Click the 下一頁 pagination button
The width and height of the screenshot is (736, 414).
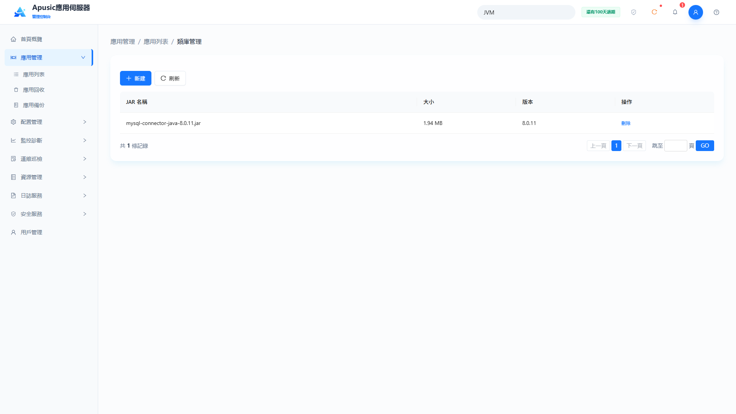pyautogui.click(x=634, y=146)
